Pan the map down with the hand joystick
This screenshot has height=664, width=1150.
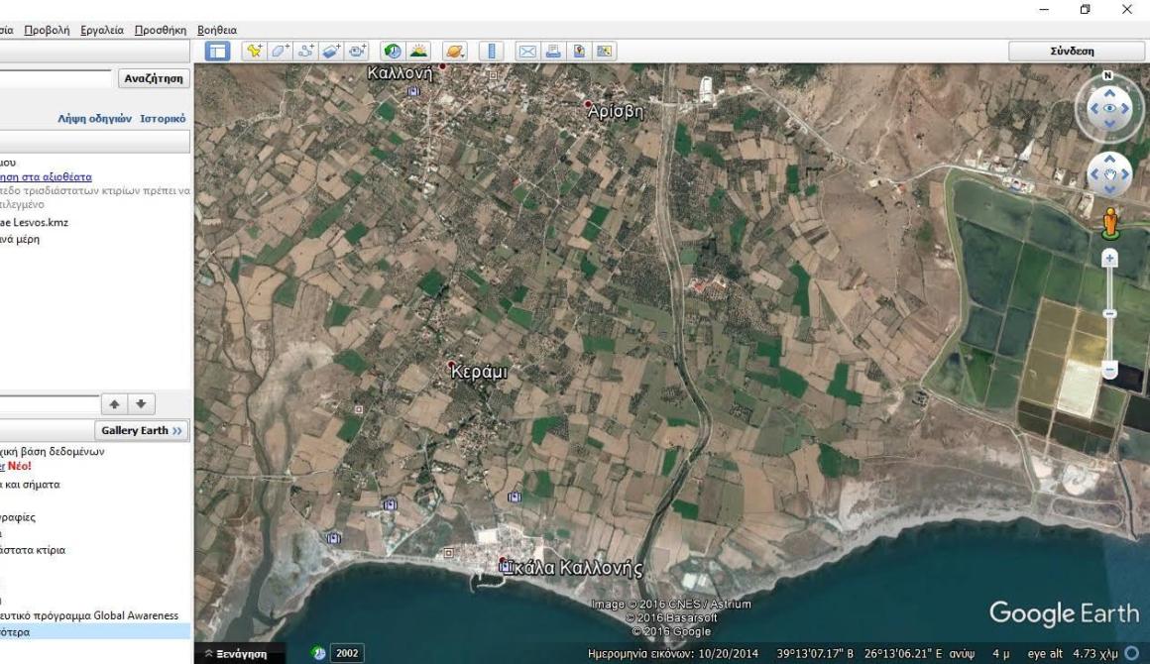(x=1109, y=190)
